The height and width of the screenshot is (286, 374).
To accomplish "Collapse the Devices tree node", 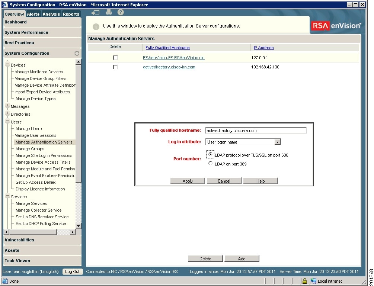I will [8, 64].
